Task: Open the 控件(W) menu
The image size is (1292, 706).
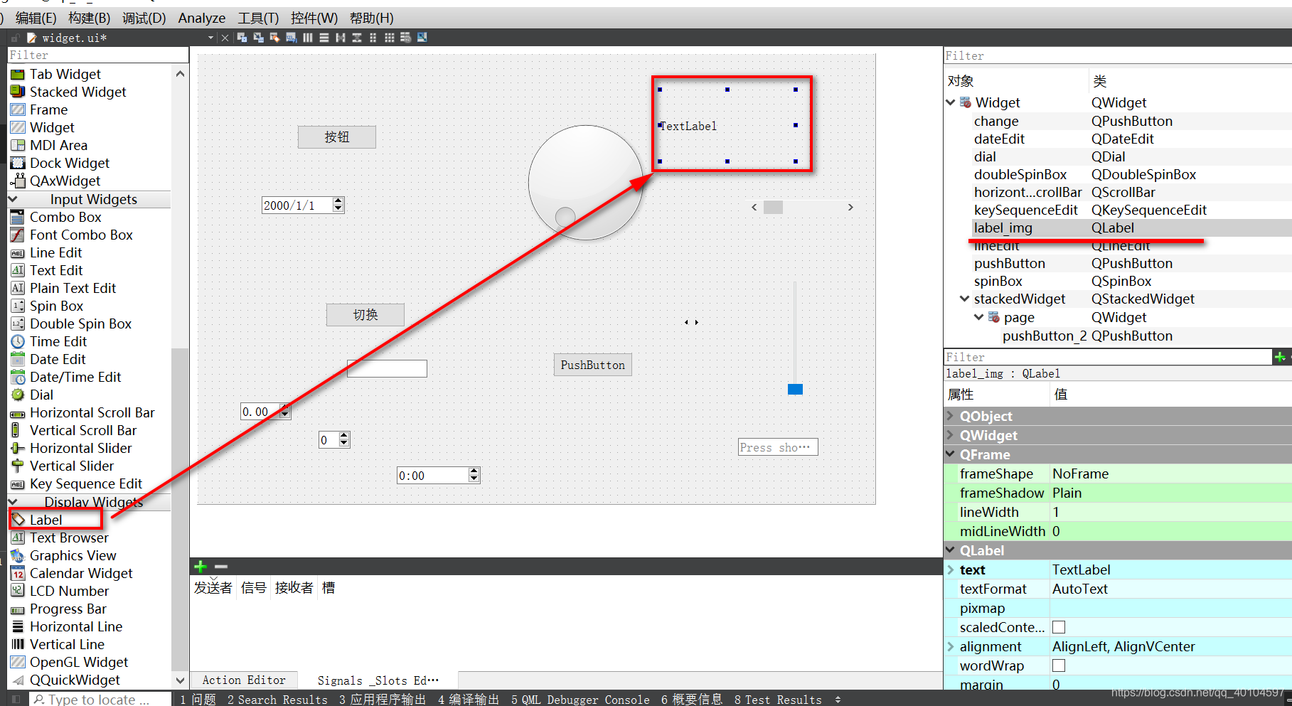Action: click(x=314, y=18)
